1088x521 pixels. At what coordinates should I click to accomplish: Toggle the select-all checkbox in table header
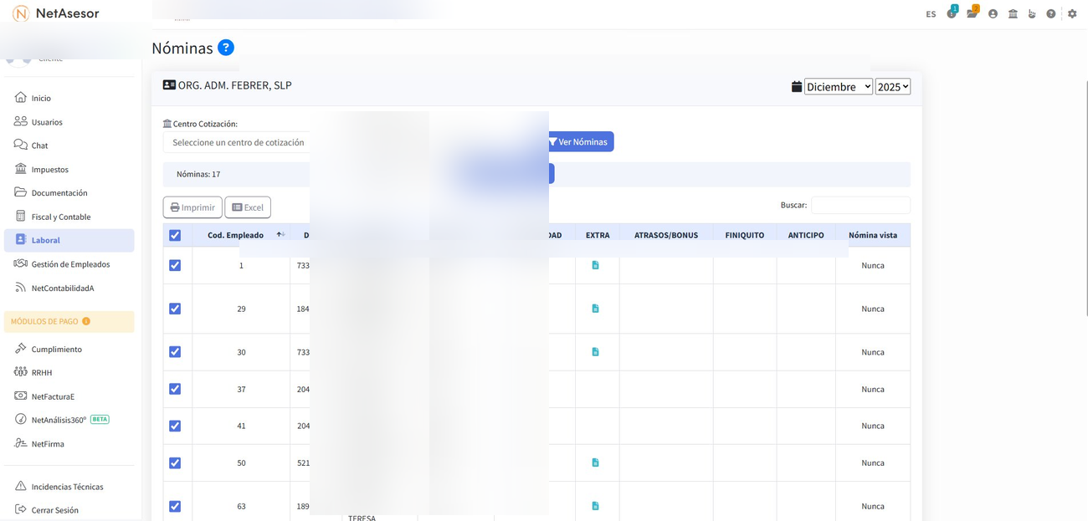(x=175, y=236)
